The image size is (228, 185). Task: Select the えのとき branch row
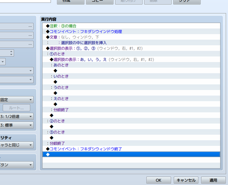point(131,99)
